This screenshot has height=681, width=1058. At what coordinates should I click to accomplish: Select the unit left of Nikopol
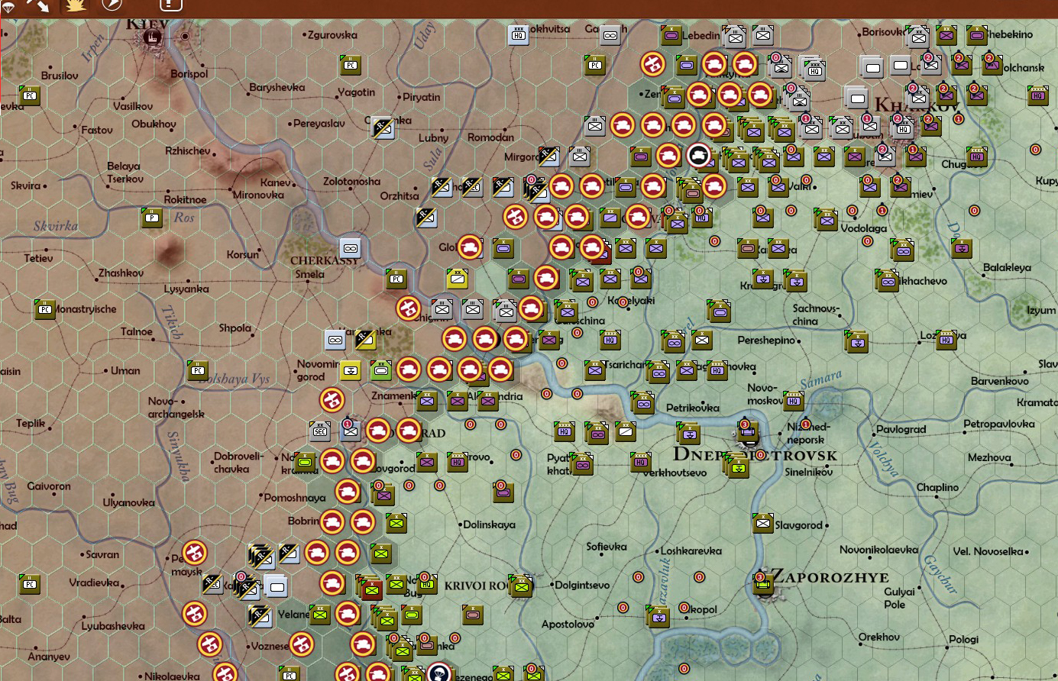point(658,615)
